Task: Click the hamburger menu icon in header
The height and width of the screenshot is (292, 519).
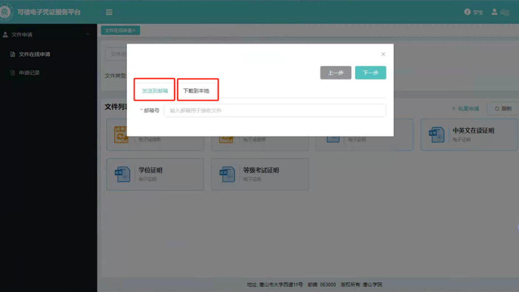Action: 109,12
